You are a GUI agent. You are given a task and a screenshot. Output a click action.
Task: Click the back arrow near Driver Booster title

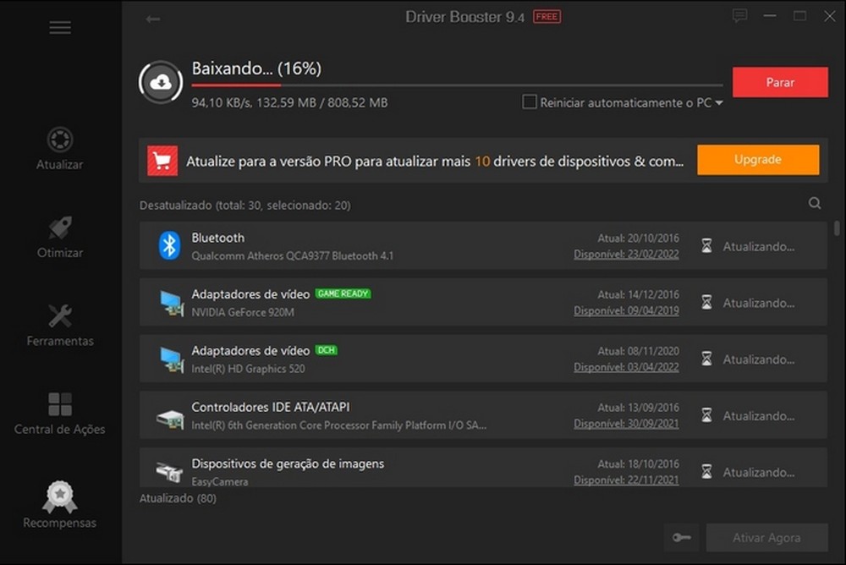pos(152,19)
